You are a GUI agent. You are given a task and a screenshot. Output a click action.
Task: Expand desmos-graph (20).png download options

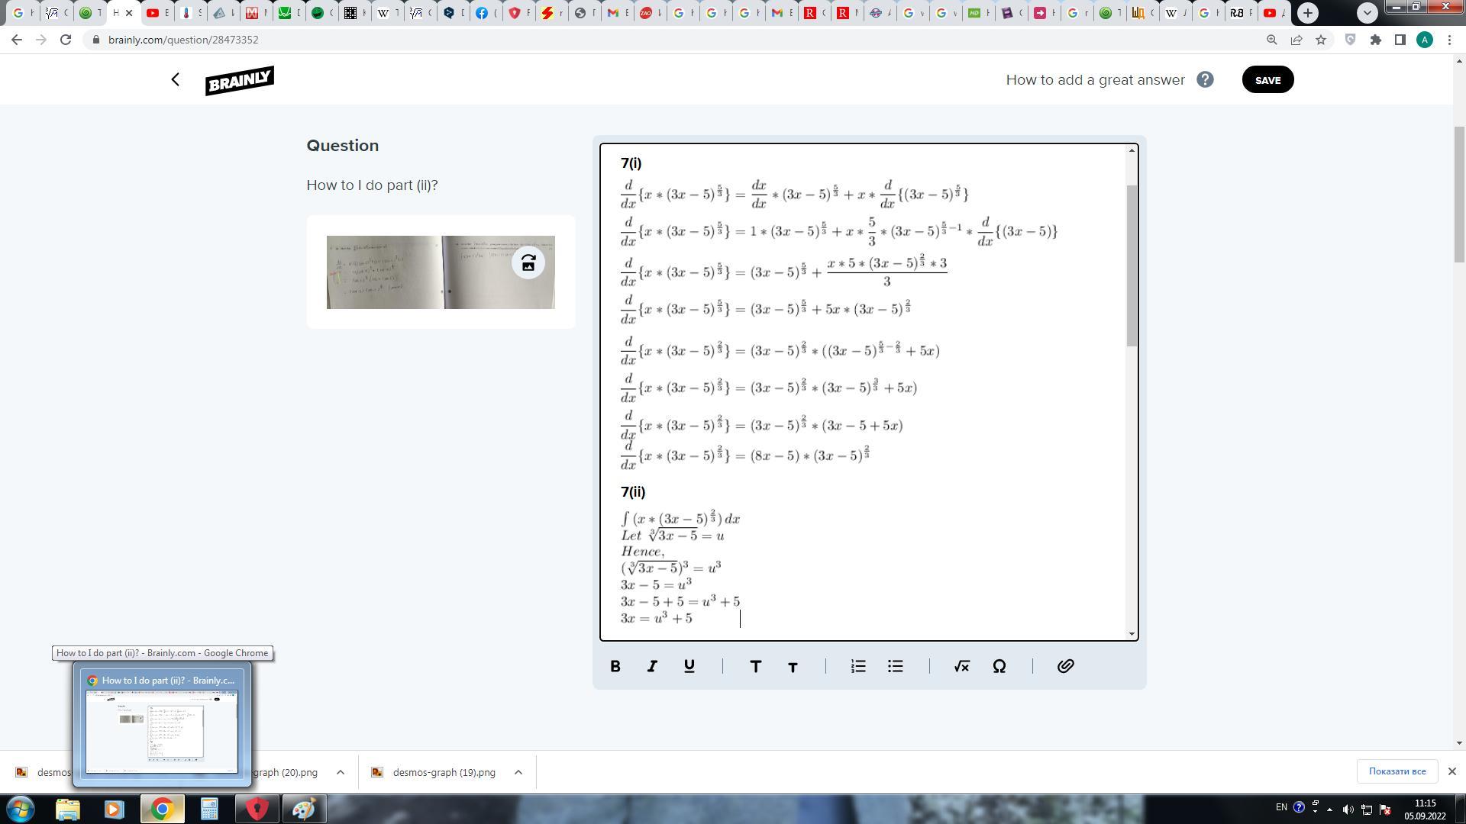[x=341, y=772]
